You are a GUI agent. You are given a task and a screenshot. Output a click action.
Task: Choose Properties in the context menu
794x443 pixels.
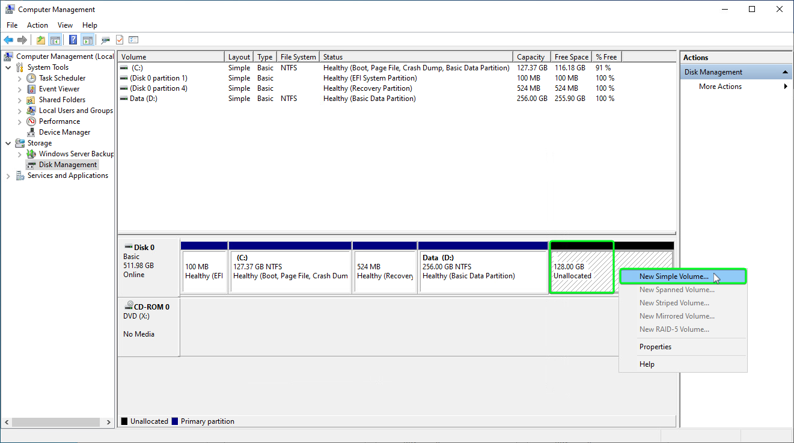[x=683, y=347]
